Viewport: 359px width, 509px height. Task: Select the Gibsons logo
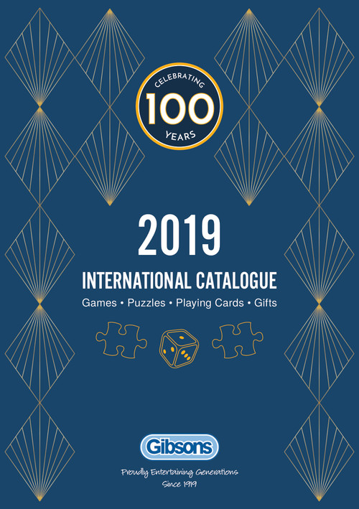[179, 447]
